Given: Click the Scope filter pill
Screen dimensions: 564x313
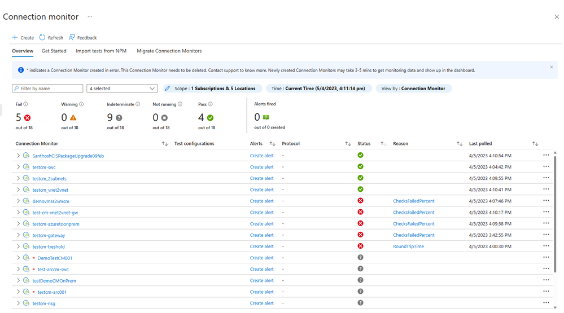Looking at the screenshot, I should [212, 89].
